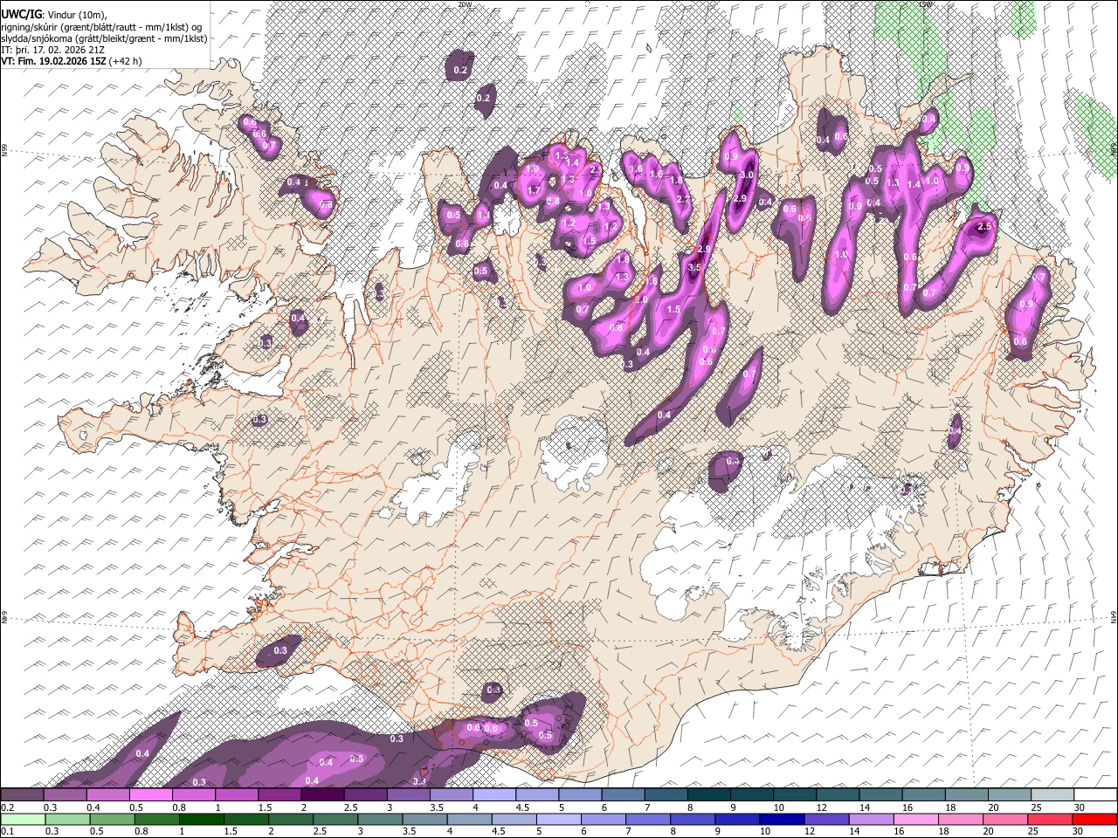This screenshot has width=1118, height=838.
Task: Click the 'slydda/snjókoma' legend description line
Action: [x=104, y=38]
